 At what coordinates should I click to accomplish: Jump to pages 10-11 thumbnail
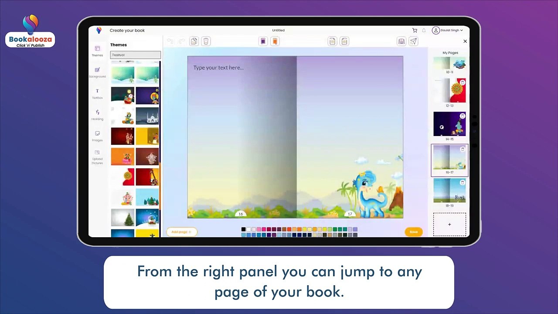(449, 64)
